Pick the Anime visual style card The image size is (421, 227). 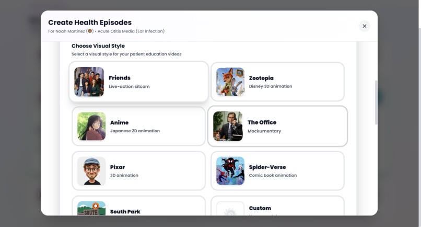point(139,126)
